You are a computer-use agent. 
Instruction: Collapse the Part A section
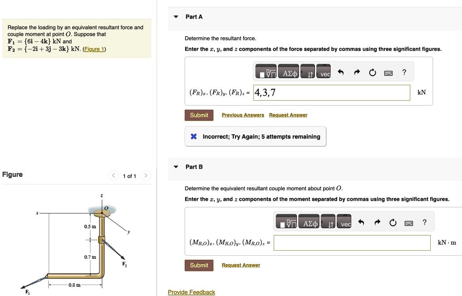tap(176, 17)
